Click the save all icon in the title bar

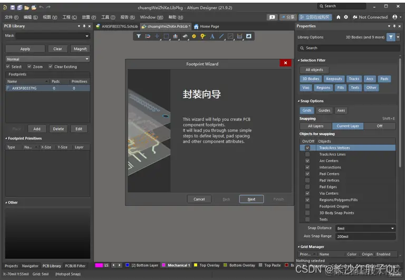20,7
